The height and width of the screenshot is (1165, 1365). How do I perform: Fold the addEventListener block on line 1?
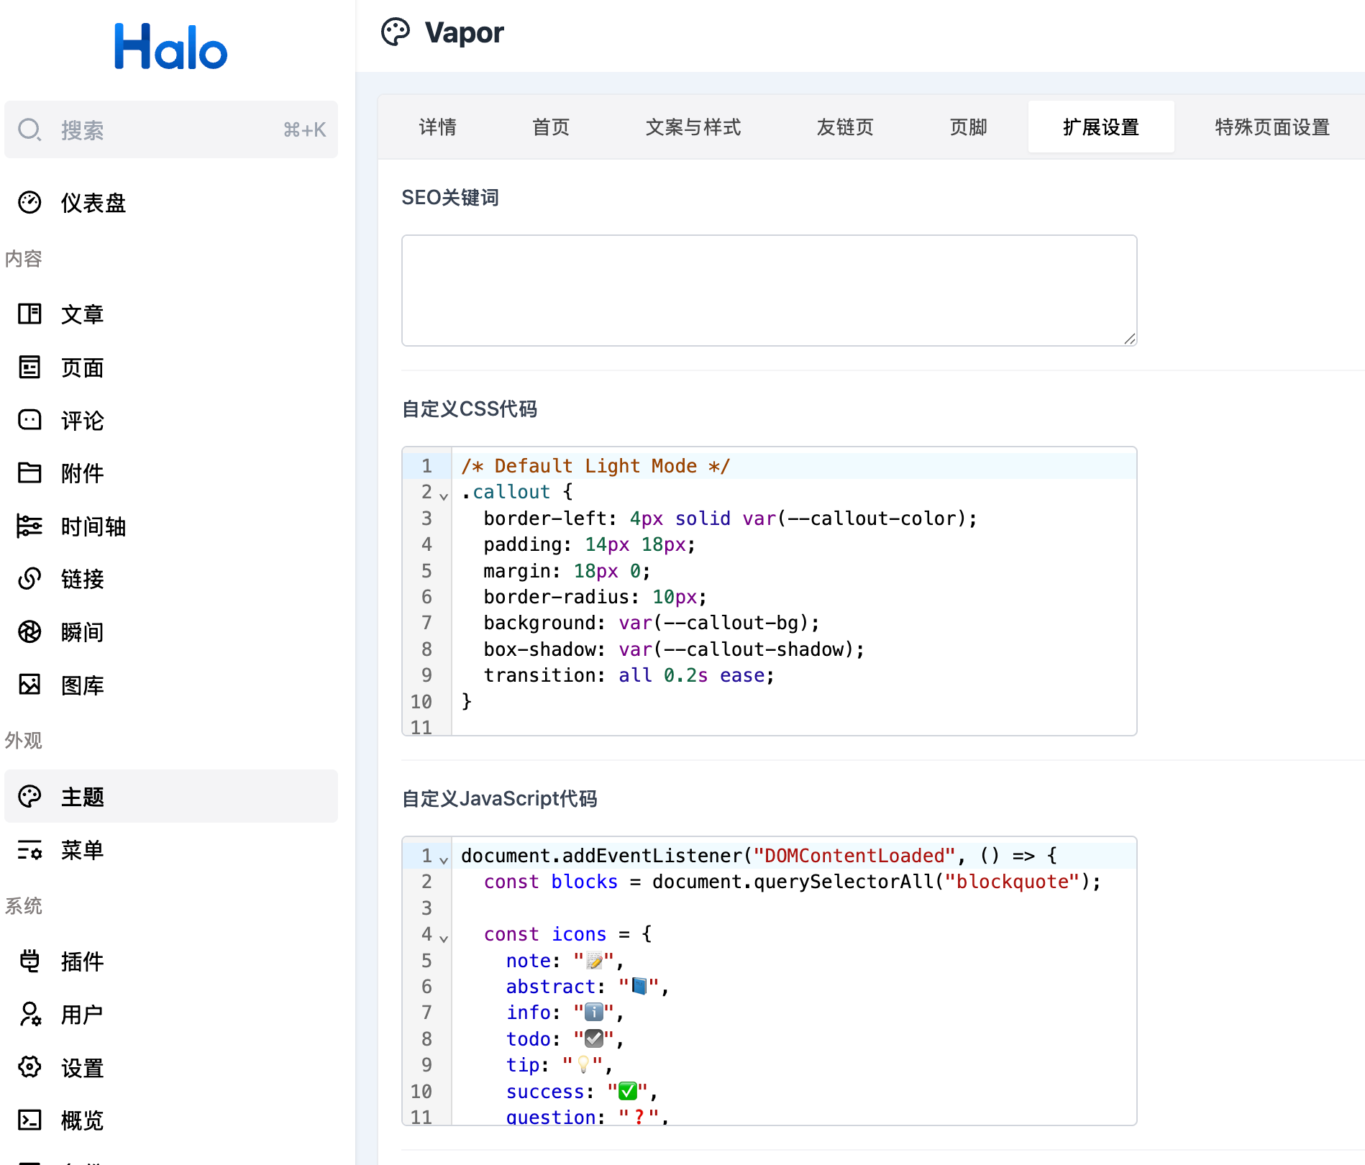[444, 859]
